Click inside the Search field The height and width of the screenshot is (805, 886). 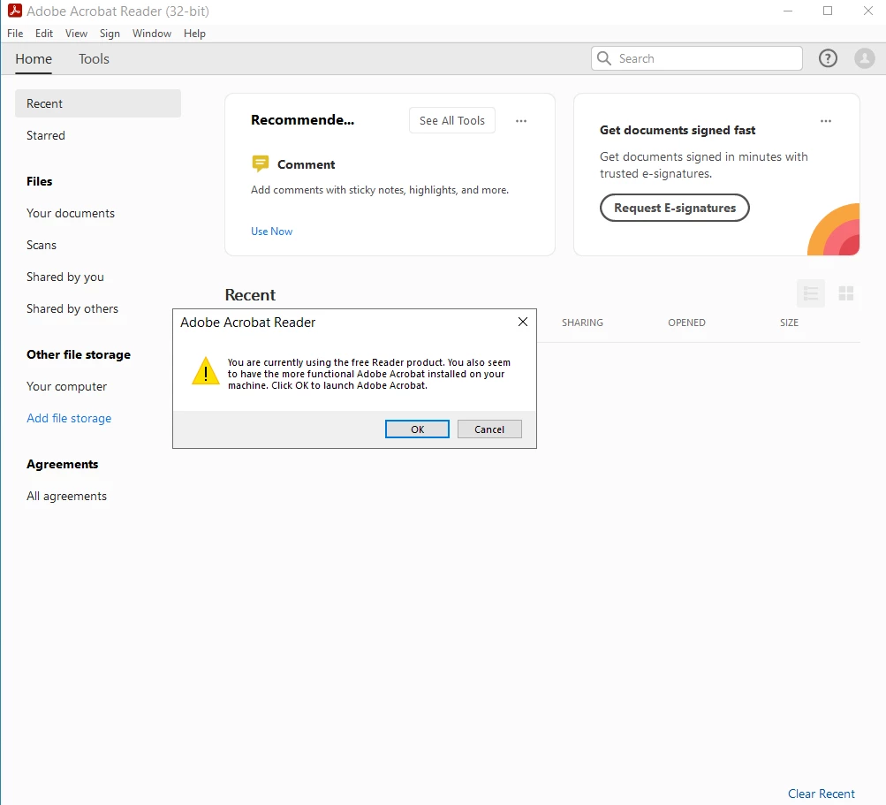tap(697, 58)
